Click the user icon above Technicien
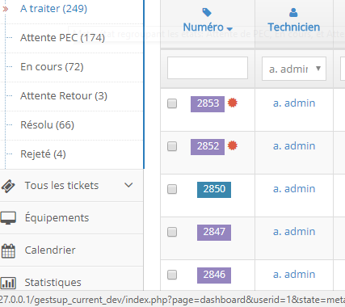 [x=293, y=12]
